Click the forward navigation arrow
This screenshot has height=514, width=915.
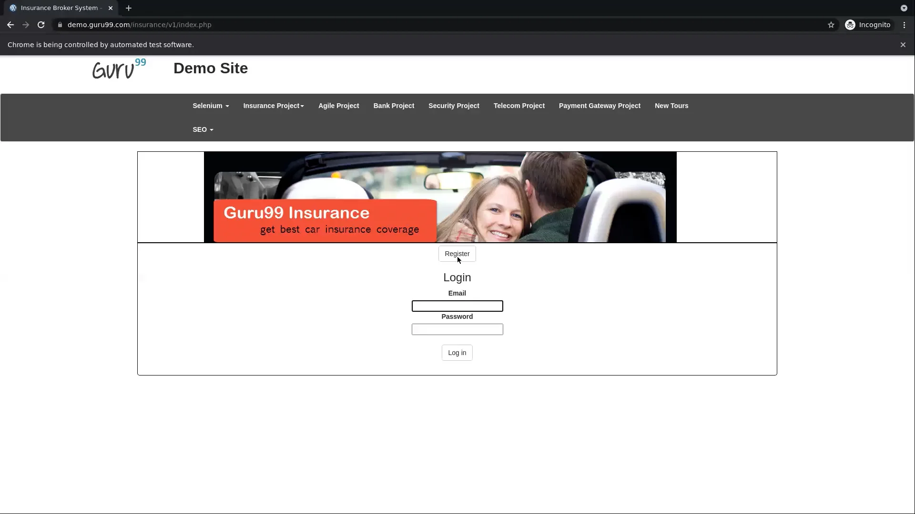coord(26,25)
